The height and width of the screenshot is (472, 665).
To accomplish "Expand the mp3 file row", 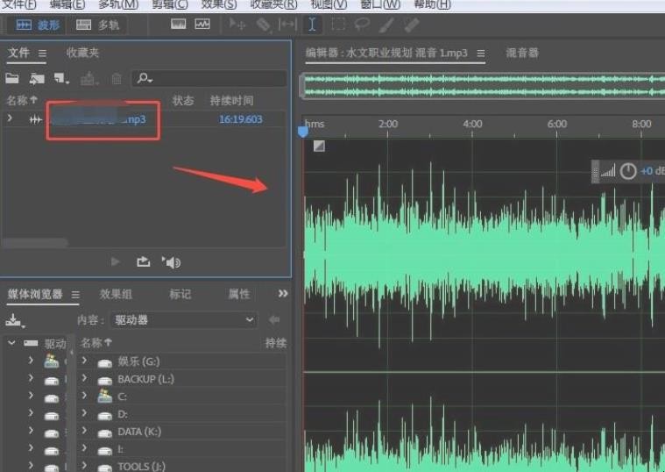I will click(x=10, y=119).
